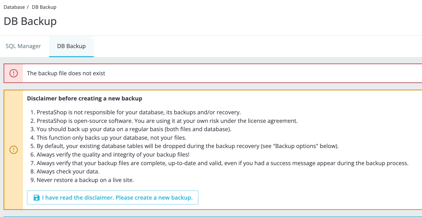
Task: Open the Database breadcrumb link
Action: click(x=14, y=7)
